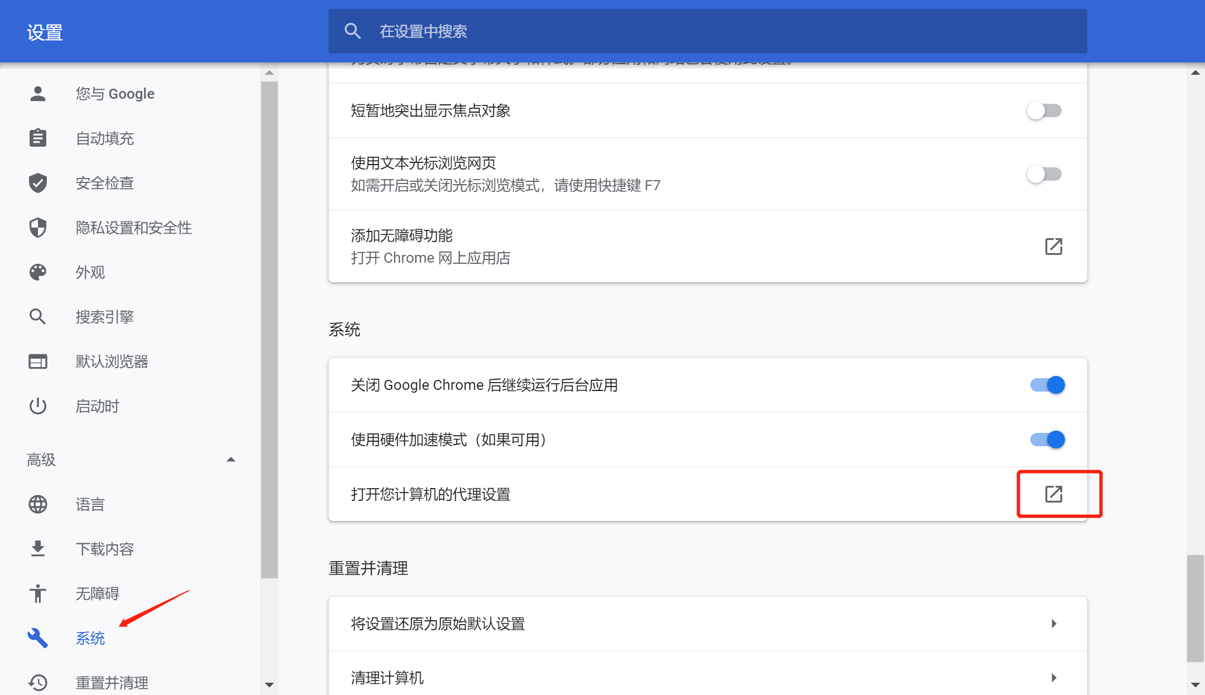Click the download icon for 下载内容
The image size is (1205, 695).
coord(38,549)
